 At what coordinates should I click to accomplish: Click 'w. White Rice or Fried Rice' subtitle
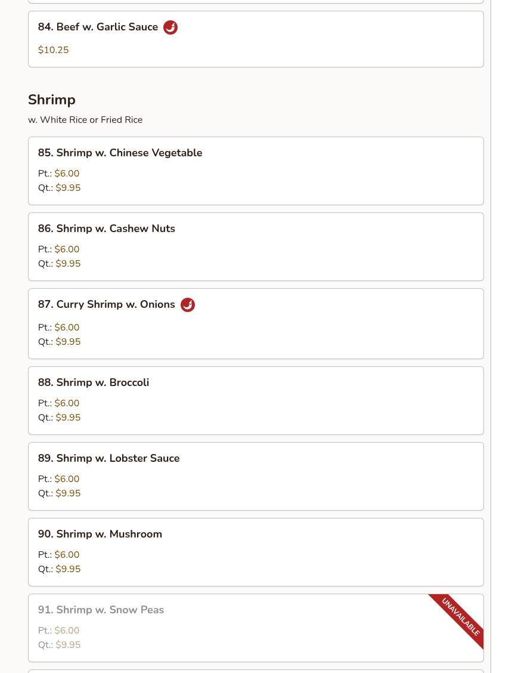coord(85,120)
